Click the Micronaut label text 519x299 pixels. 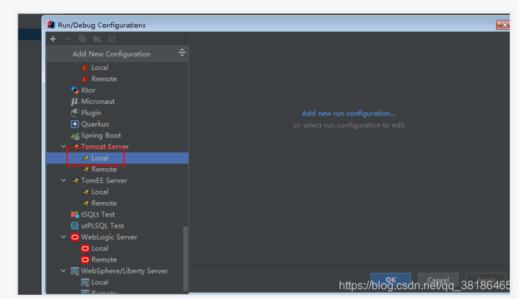click(x=98, y=102)
